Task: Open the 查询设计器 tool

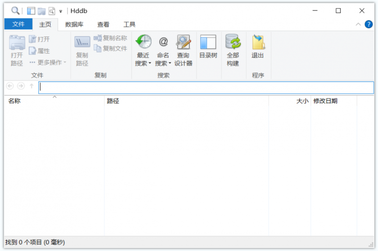Action: [183, 51]
